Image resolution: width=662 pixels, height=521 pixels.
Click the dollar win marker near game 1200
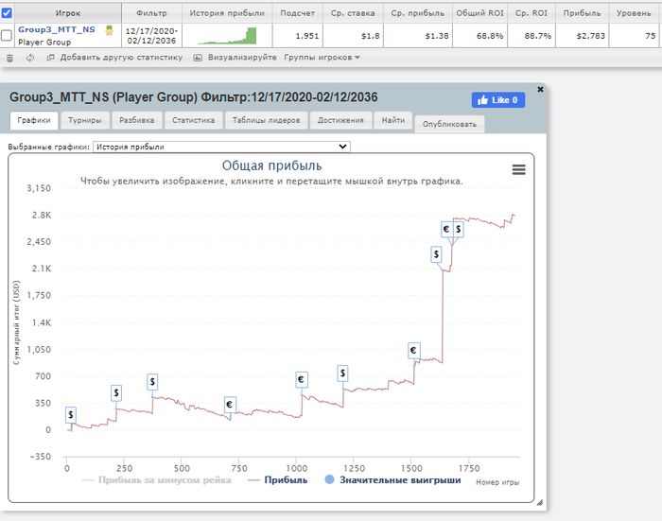coord(342,373)
